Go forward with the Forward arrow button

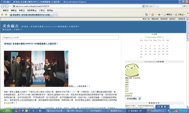click(7, 6)
